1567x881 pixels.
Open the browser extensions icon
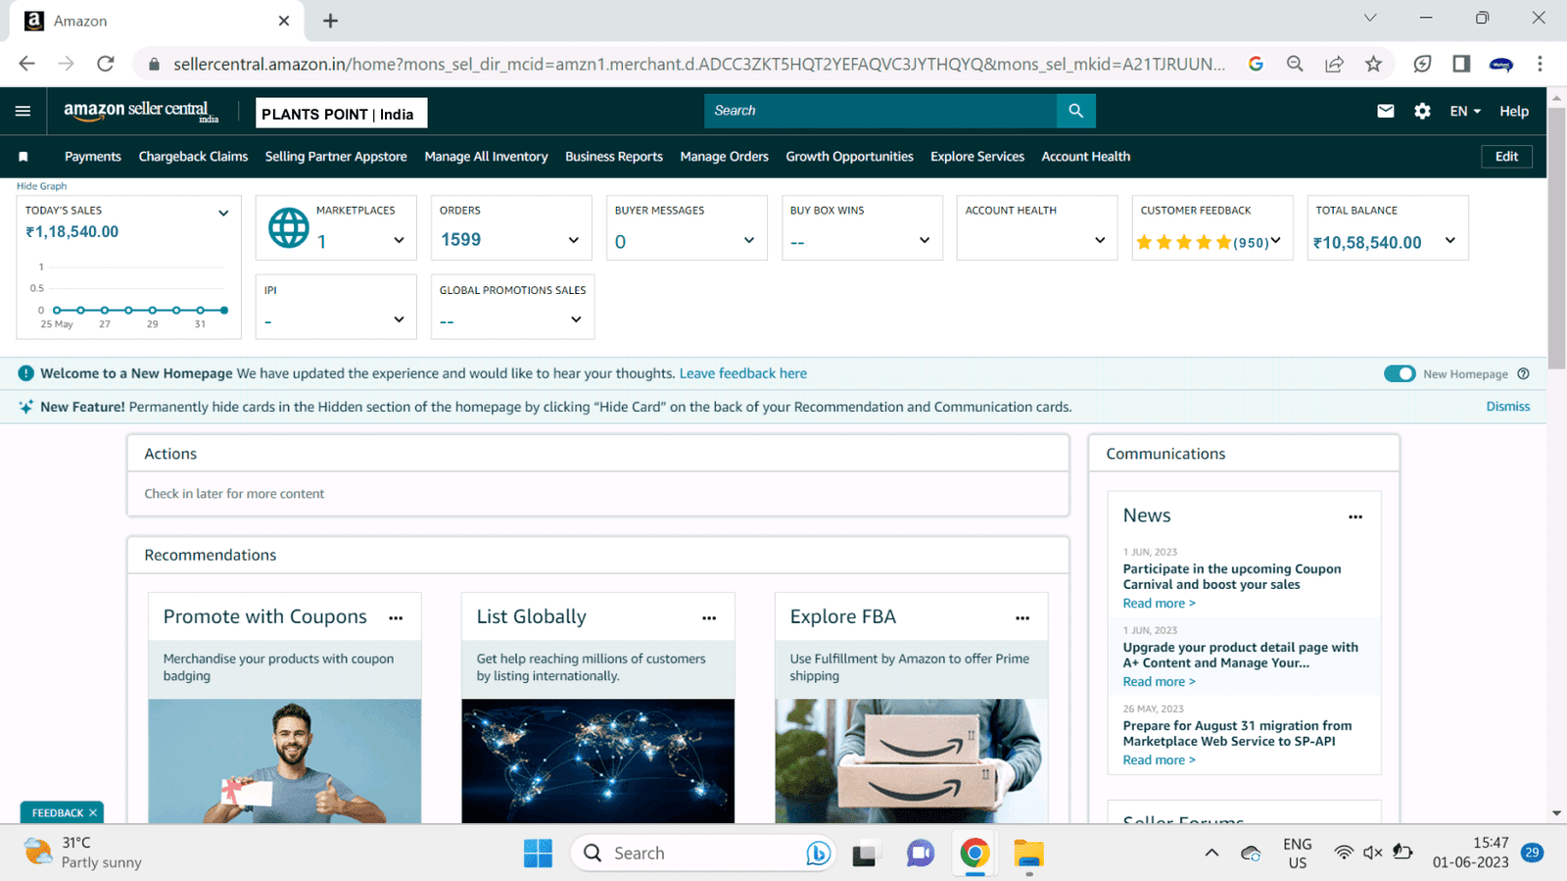point(1422,64)
